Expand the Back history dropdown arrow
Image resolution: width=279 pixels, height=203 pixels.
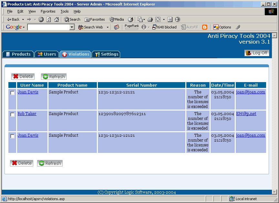23,19
